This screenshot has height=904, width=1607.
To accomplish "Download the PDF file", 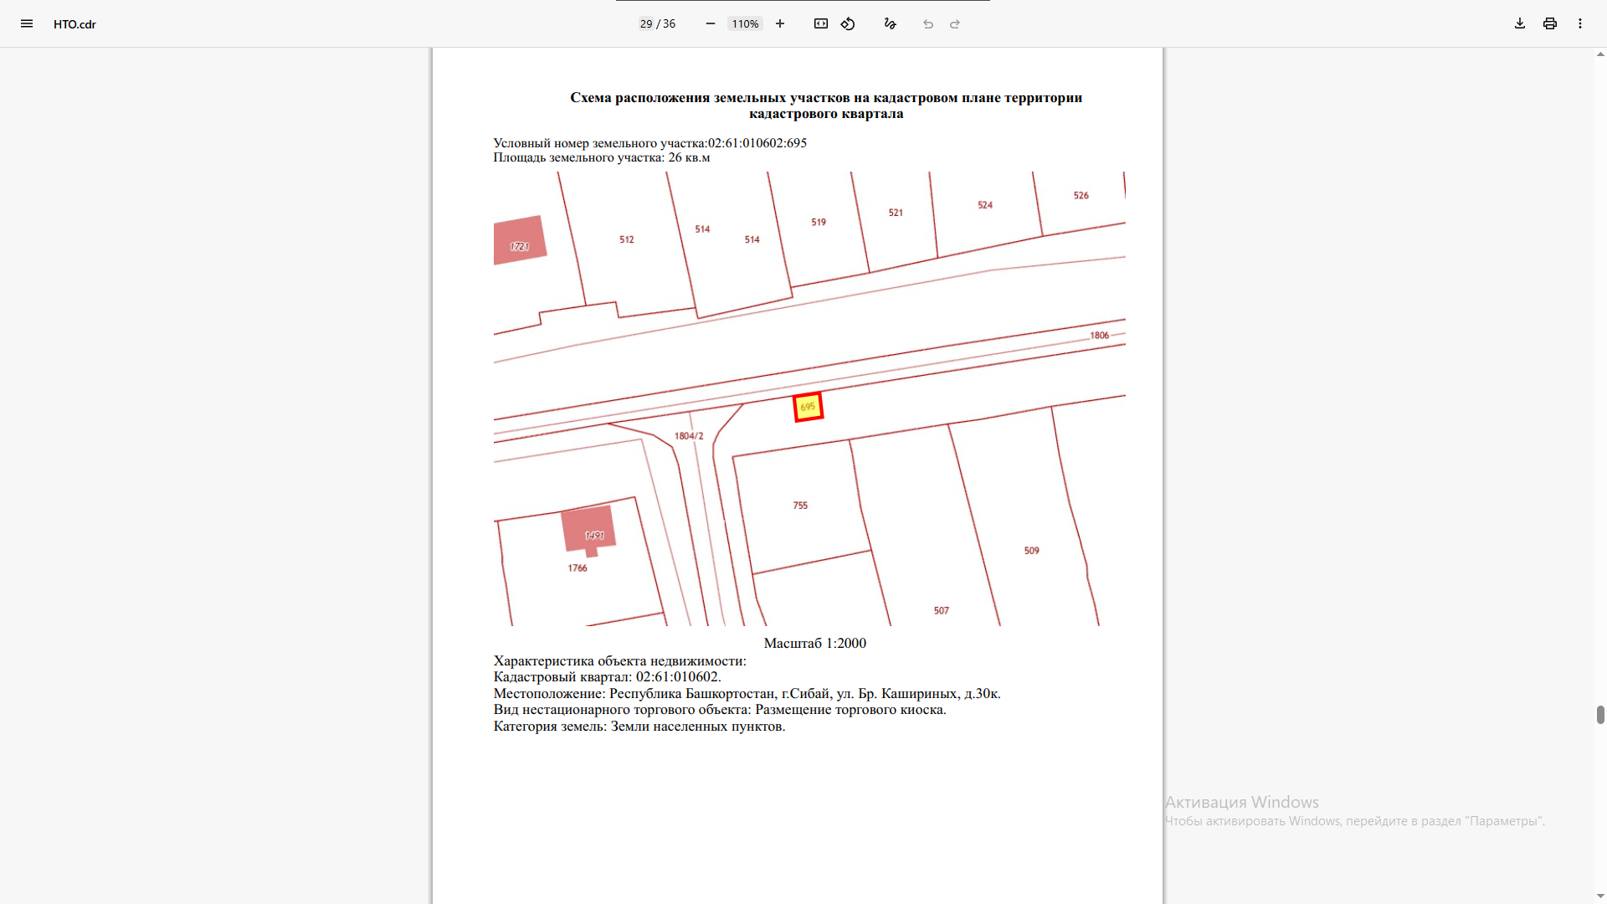I will (1520, 23).
